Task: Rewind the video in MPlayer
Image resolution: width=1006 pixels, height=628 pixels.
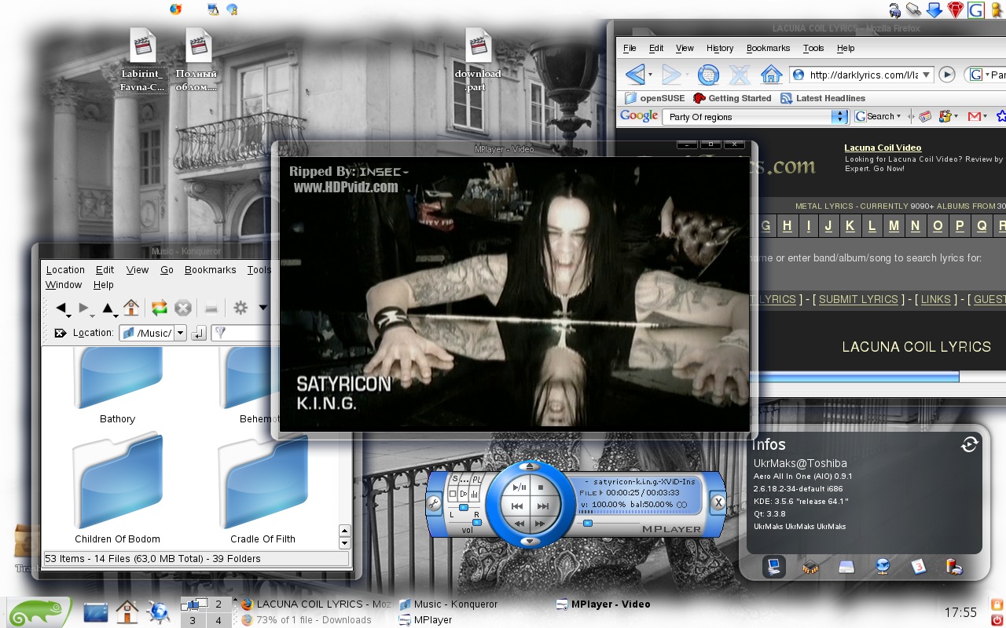Action: tap(520, 524)
